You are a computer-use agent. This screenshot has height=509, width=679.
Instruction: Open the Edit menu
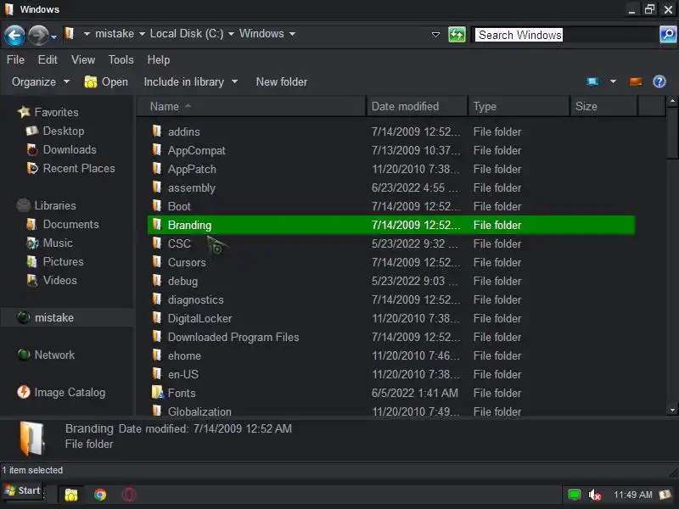(48, 59)
